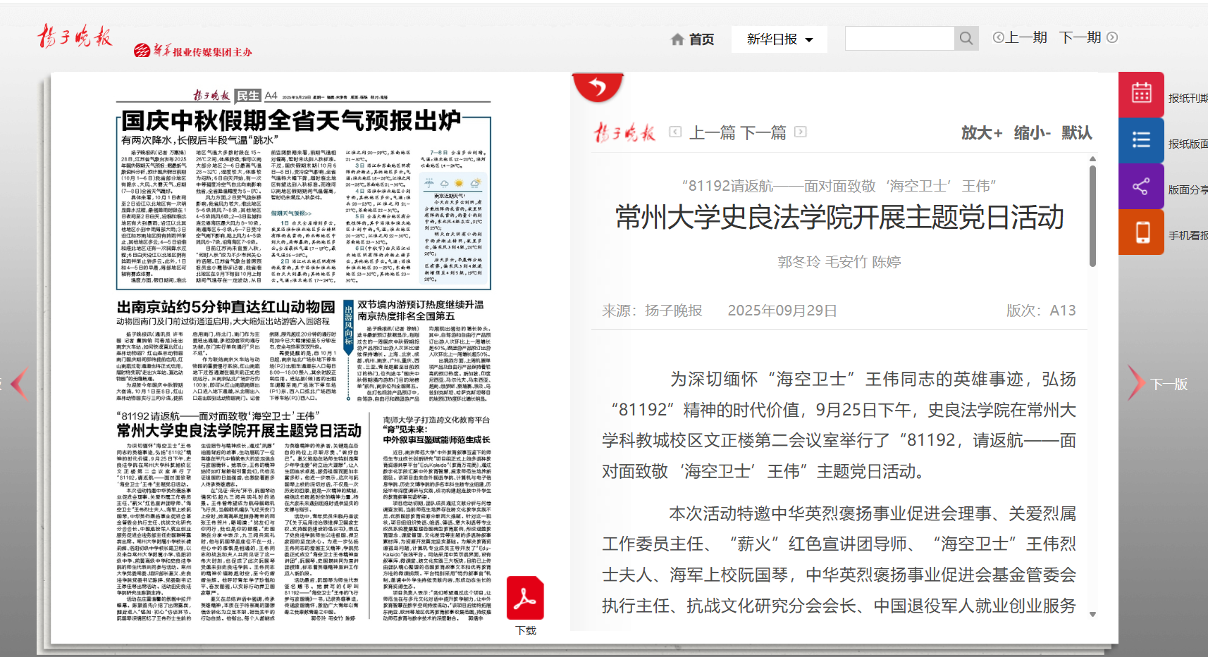Click the search input field
This screenshot has width=1208, height=657.
[x=899, y=39]
